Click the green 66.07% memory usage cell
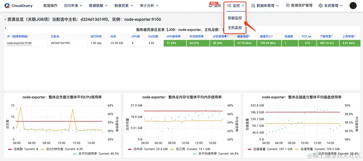The width and height of the screenshot is (363, 161). [x=198, y=43]
